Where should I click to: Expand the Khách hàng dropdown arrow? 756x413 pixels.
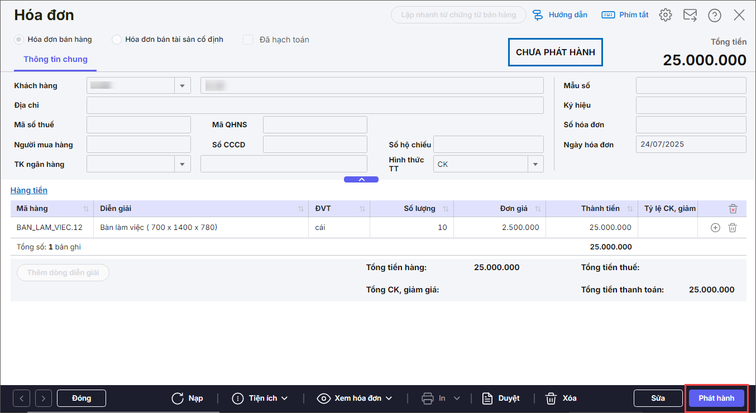(x=182, y=86)
